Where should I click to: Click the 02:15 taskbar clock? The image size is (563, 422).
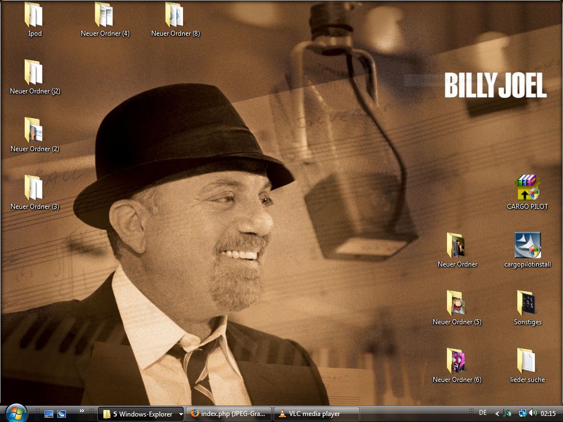point(548,414)
